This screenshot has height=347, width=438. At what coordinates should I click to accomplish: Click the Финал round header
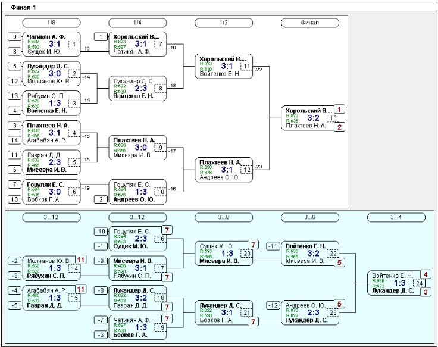click(310, 23)
